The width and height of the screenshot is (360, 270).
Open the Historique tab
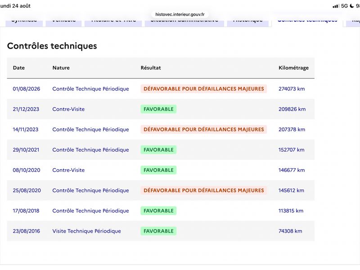(248, 22)
